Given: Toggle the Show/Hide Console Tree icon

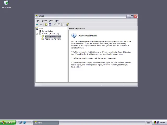Looking at the screenshot, I should [x=50, y=24].
